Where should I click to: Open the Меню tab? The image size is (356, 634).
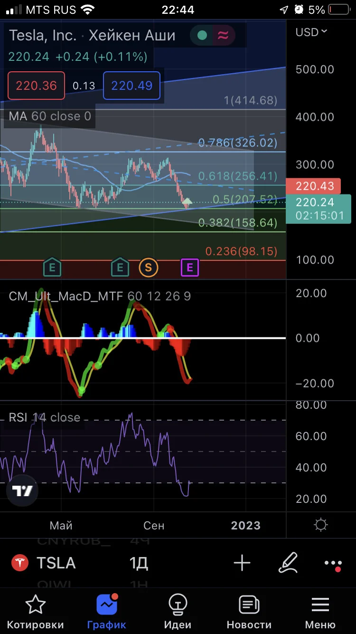pos(320,612)
